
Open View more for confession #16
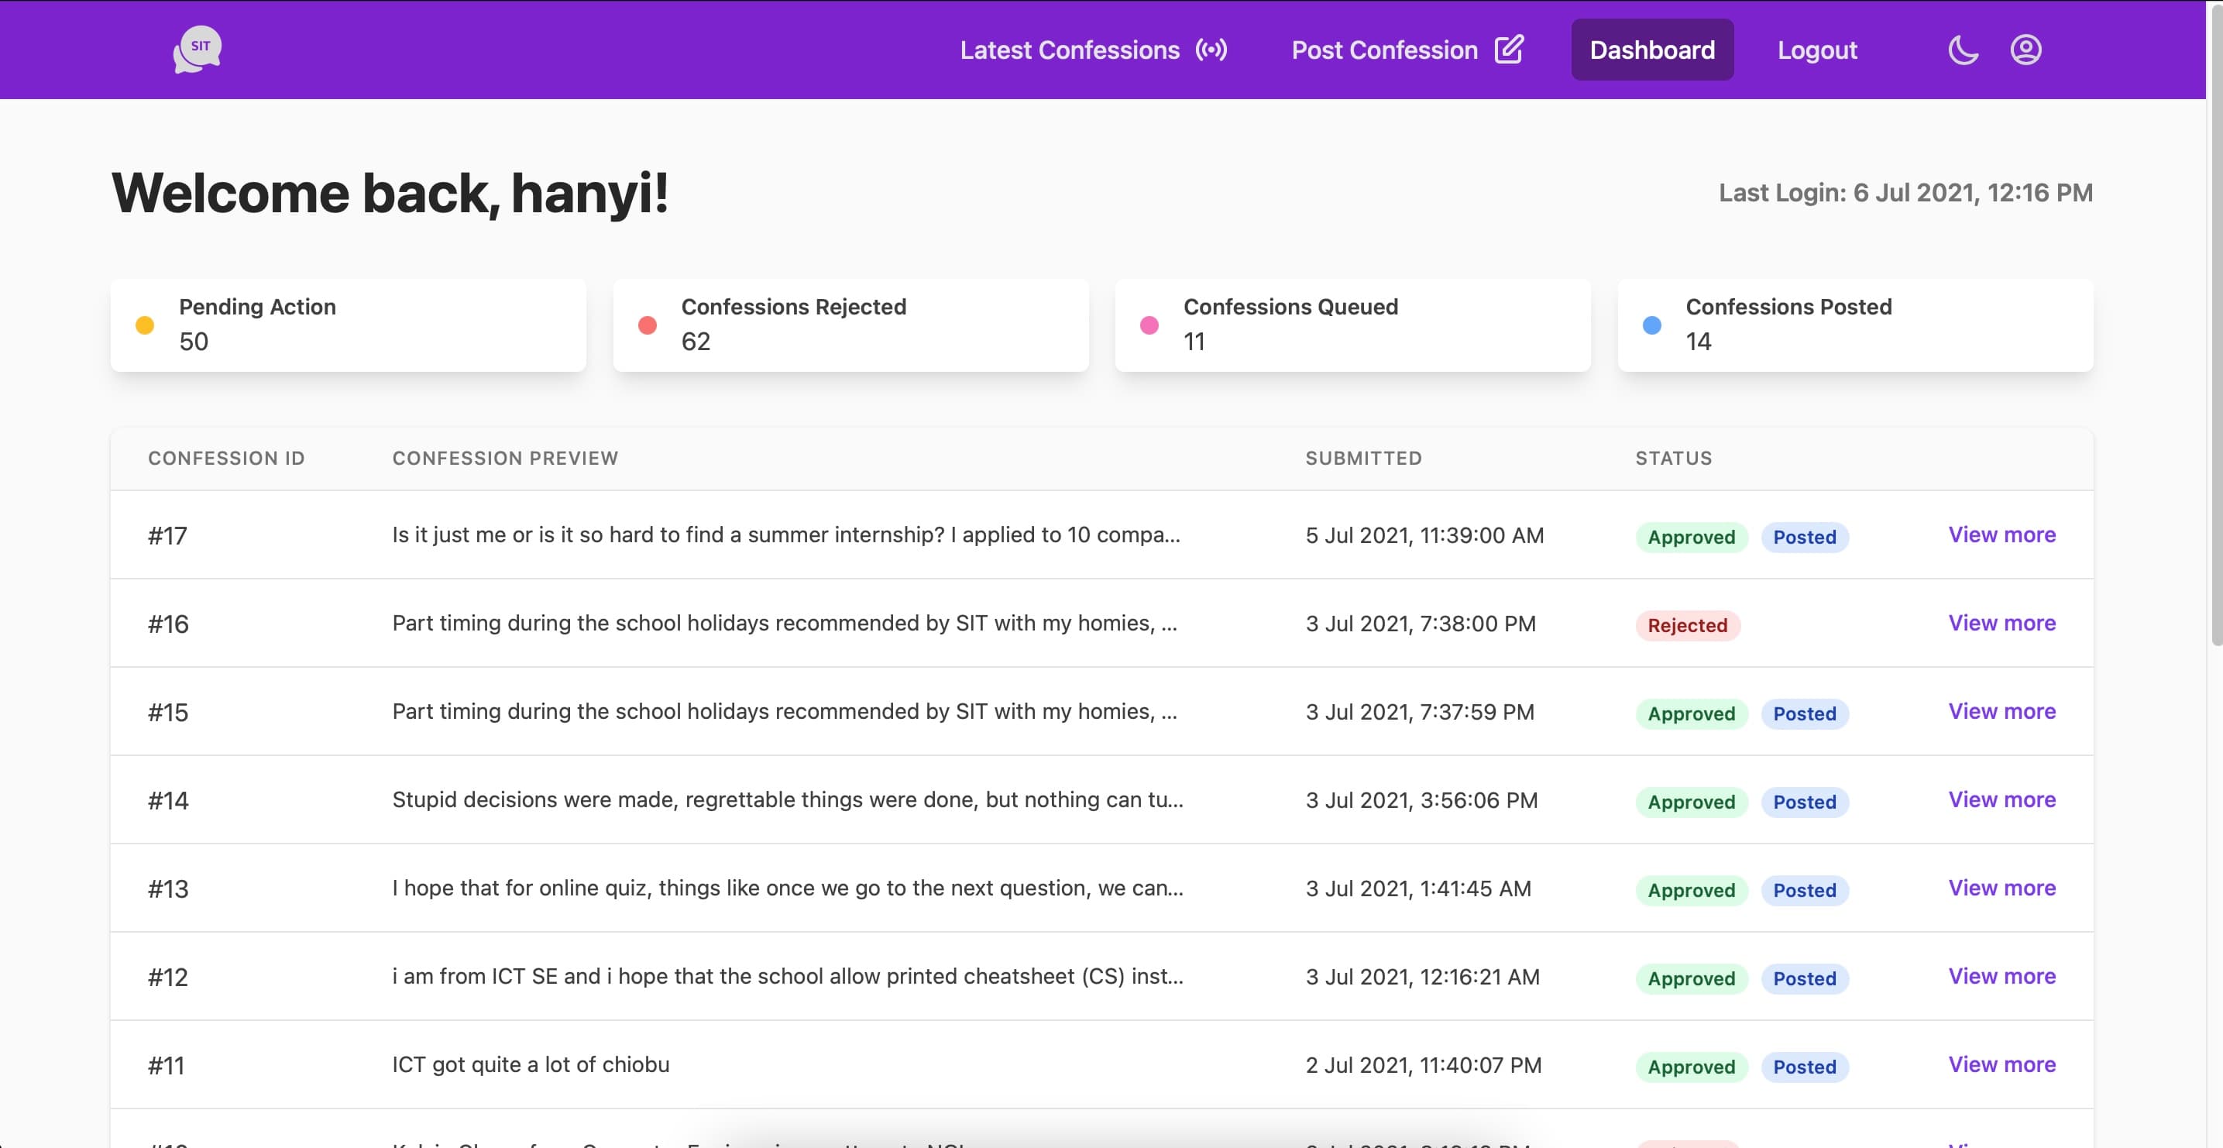pos(2001,622)
